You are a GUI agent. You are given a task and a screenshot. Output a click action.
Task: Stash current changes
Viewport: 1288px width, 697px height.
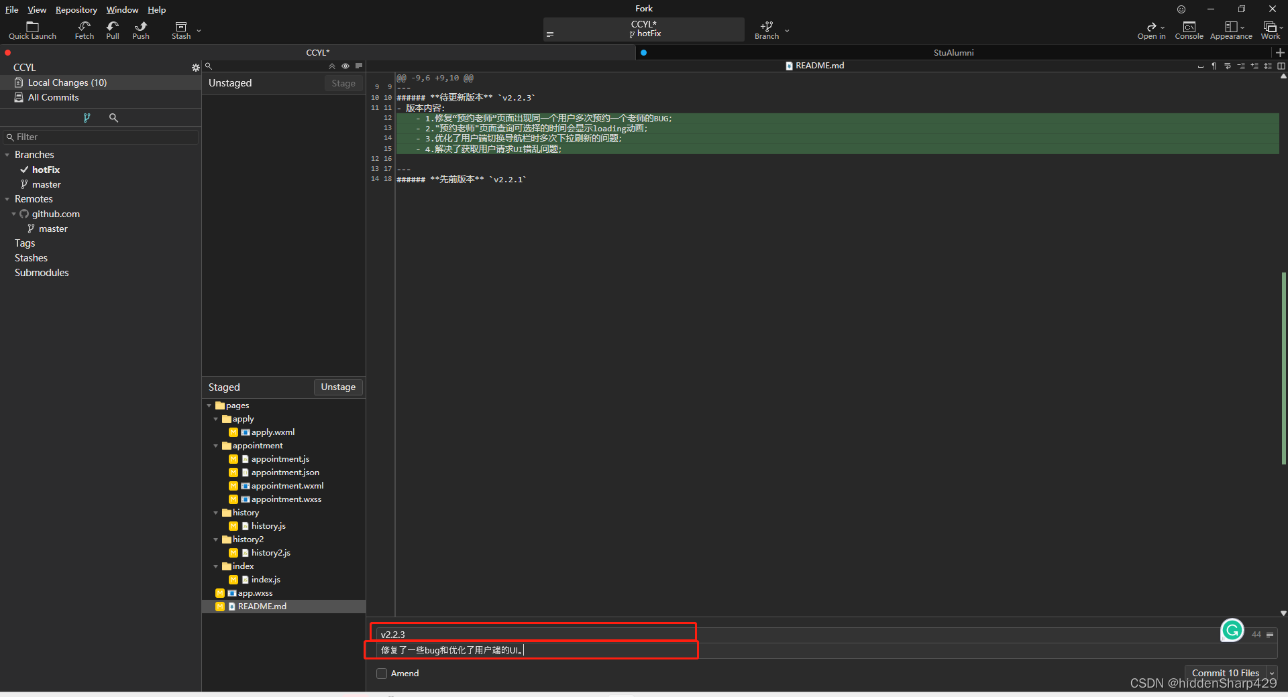point(181,30)
